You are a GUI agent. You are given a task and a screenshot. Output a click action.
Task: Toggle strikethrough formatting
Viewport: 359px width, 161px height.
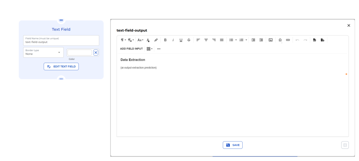[x=189, y=40]
